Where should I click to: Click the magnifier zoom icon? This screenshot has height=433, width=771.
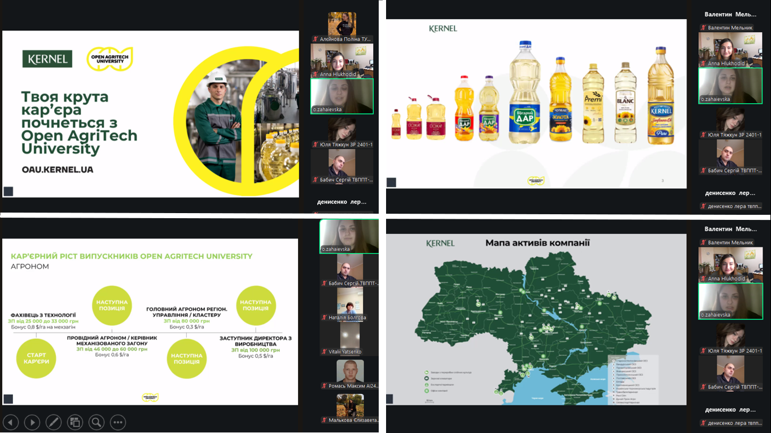[x=97, y=422]
